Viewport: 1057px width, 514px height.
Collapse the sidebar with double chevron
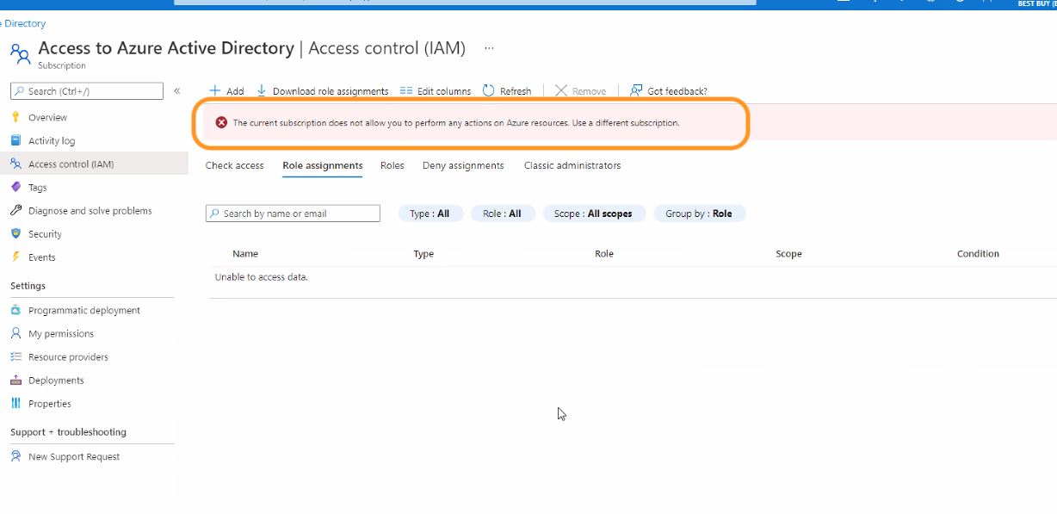tap(176, 90)
